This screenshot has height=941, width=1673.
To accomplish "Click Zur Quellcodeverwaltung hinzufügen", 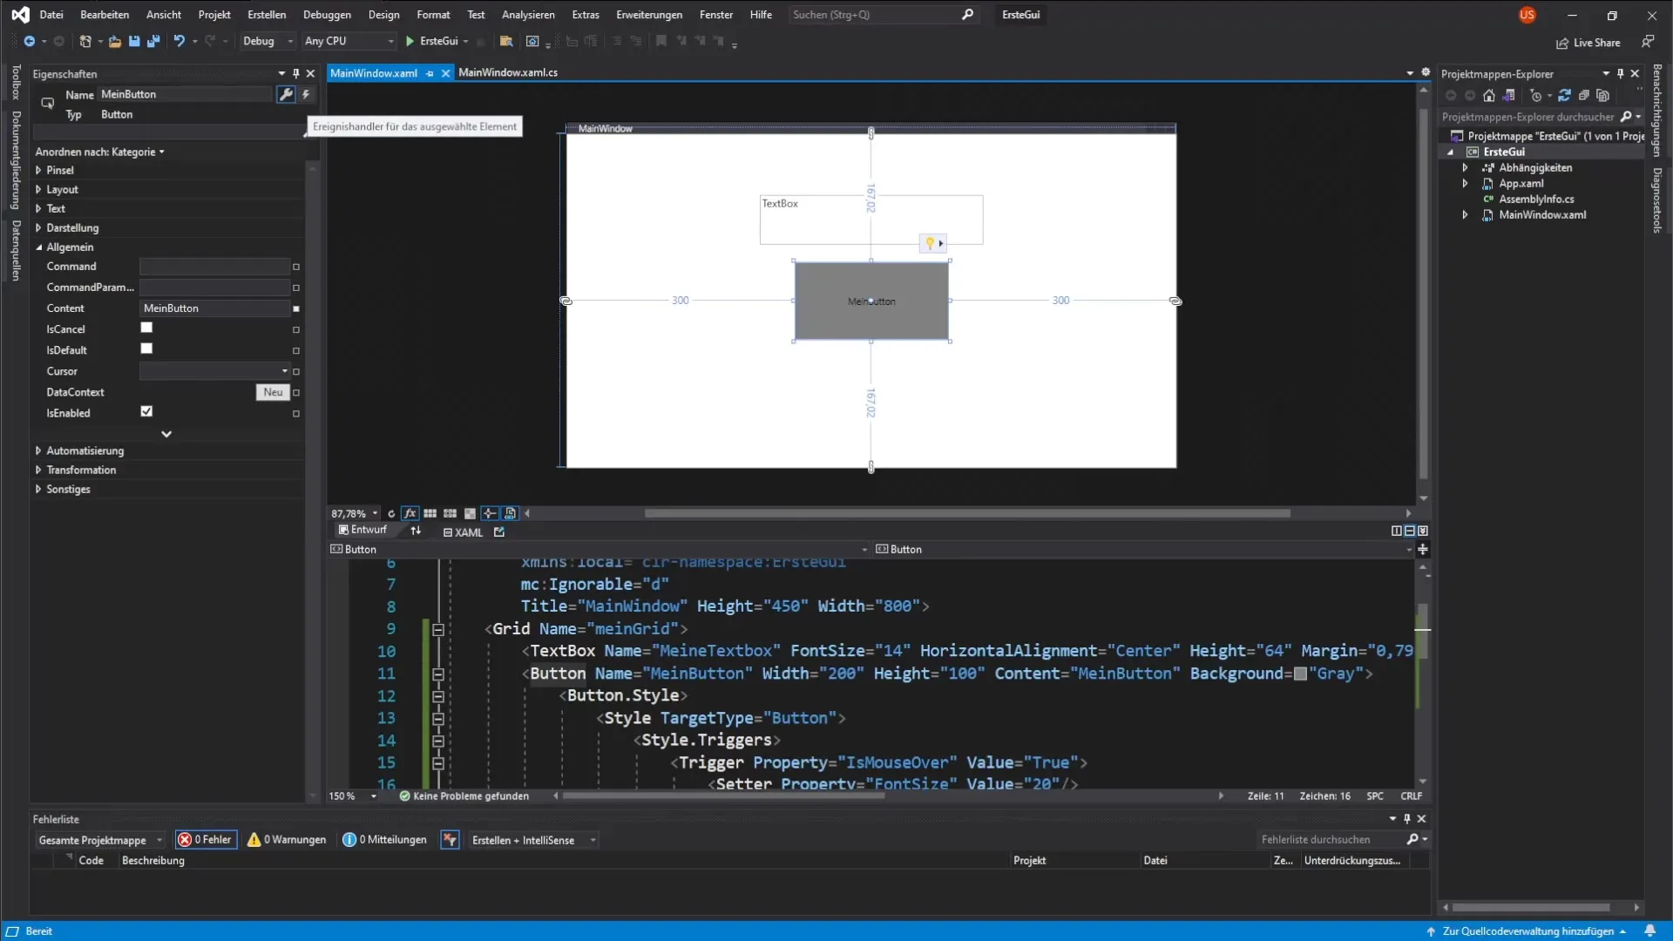I will tap(1527, 931).
